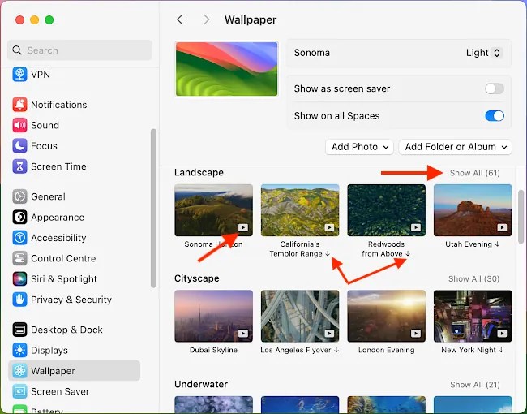Click the Wallpaper flower icon in sidebar
This screenshot has width=527, height=414.
(x=19, y=371)
